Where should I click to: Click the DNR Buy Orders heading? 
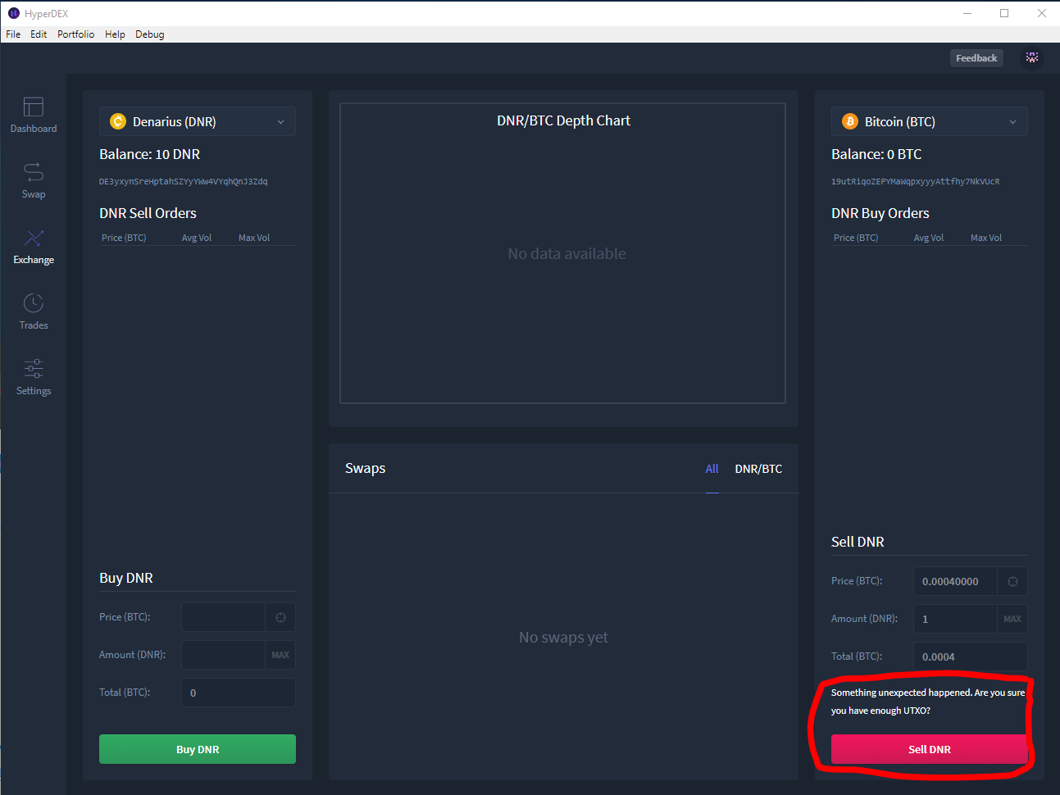point(880,213)
